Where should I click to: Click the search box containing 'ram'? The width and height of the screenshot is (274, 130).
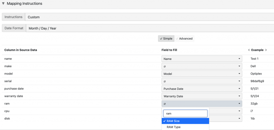click(x=185, y=113)
